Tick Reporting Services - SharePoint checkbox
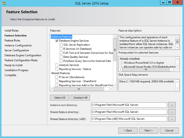This screenshot has width=184, height=138. (x=57, y=81)
